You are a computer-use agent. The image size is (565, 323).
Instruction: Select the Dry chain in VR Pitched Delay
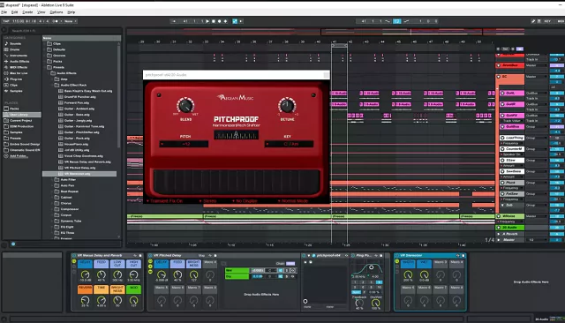[237, 276]
